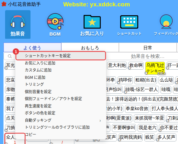
Task: Play the 贱笑 sound button
Action: click(x=150, y=137)
